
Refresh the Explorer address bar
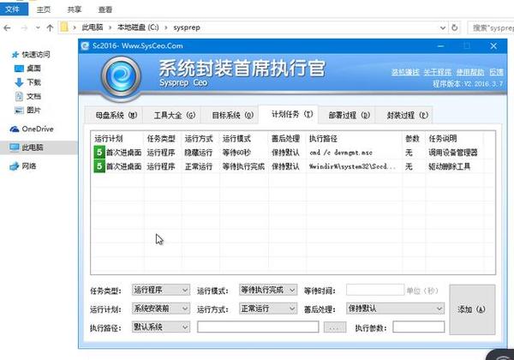coord(454,28)
